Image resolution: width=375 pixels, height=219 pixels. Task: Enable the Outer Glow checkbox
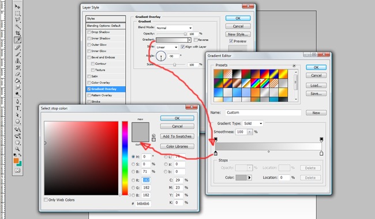point(89,45)
